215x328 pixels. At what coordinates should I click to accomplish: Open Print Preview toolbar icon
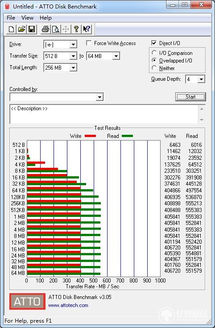[55, 29]
